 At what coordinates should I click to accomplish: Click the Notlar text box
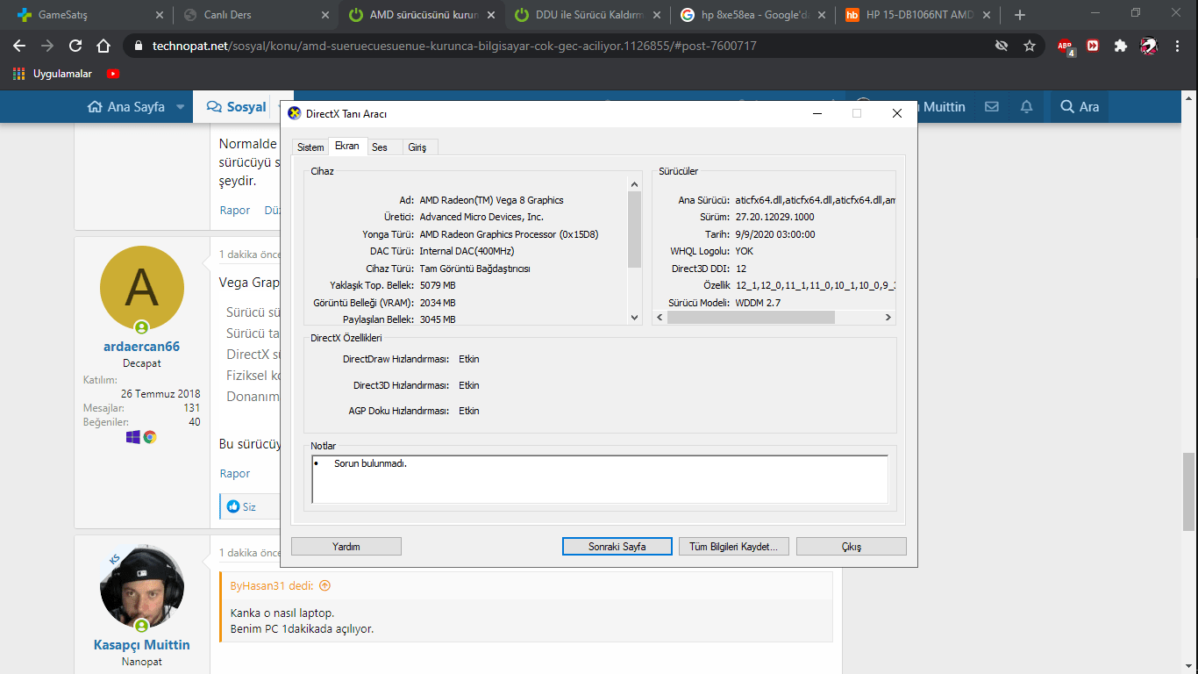(x=600, y=479)
